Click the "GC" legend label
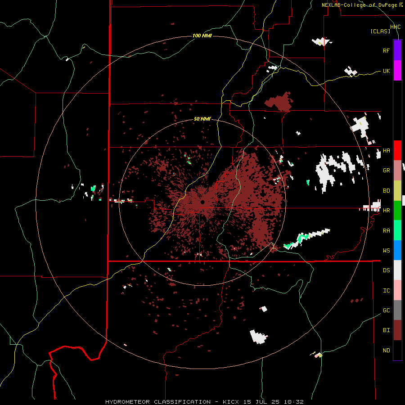Image resolution: width=405 pixels, height=405 pixels. point(386,310)
